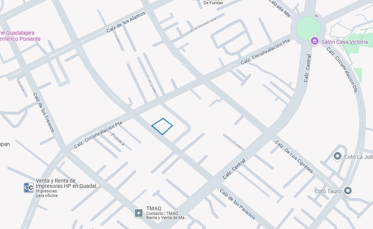Click the Calz de los Fresnos street label
The height and width of the screenshot is (229, 373).
(x=43, y=112)
